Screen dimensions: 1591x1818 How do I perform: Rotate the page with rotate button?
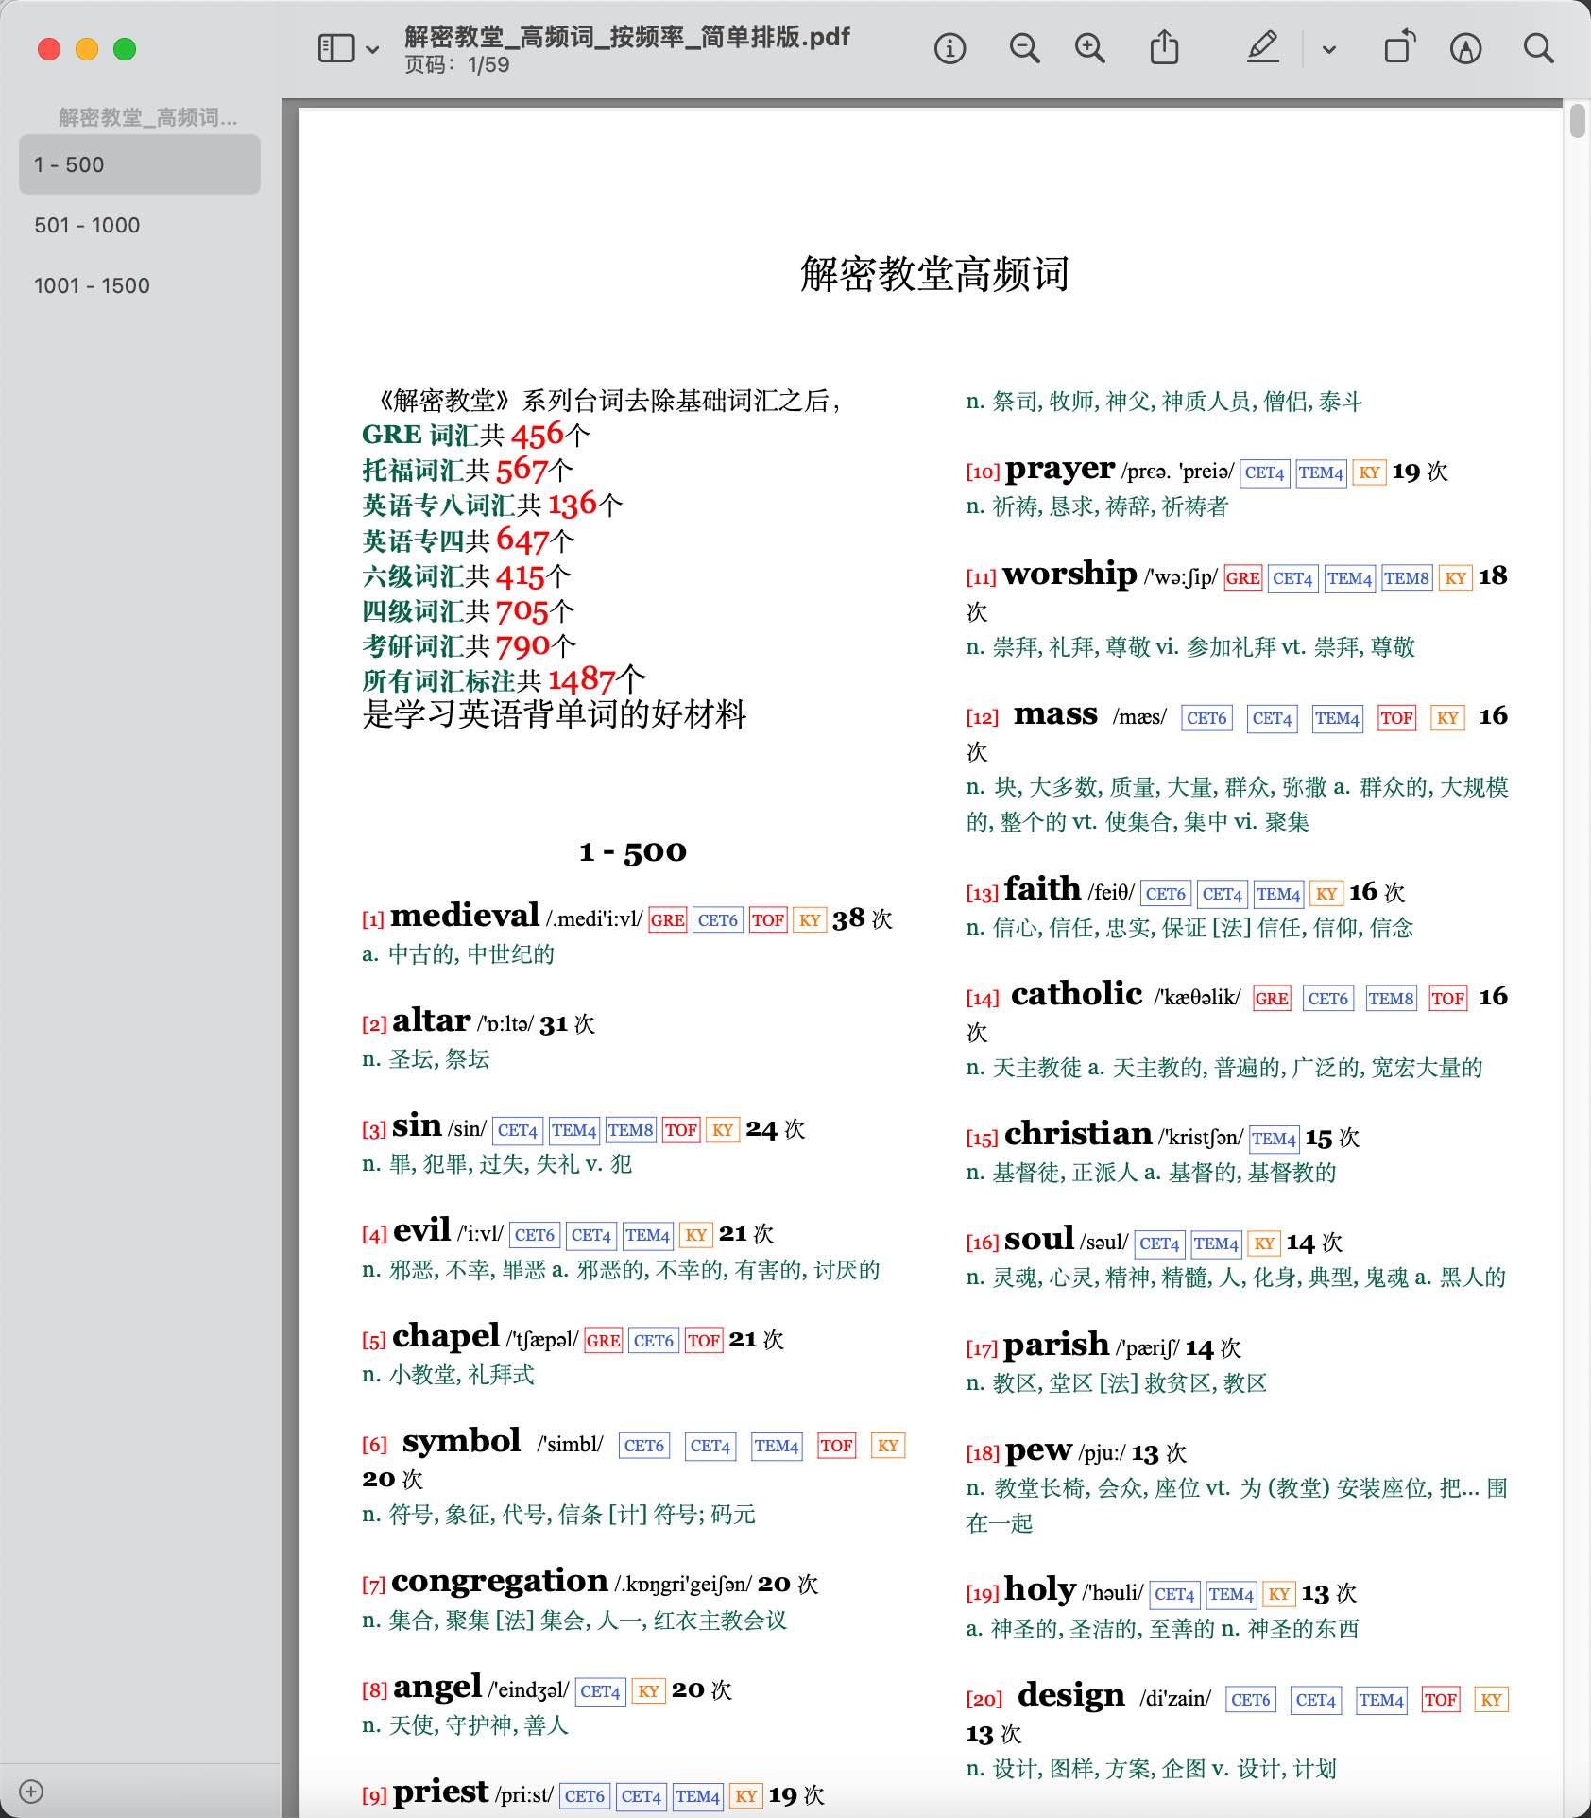[1399, 47]
